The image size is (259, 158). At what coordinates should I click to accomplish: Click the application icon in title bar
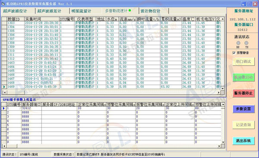point(3,3)
